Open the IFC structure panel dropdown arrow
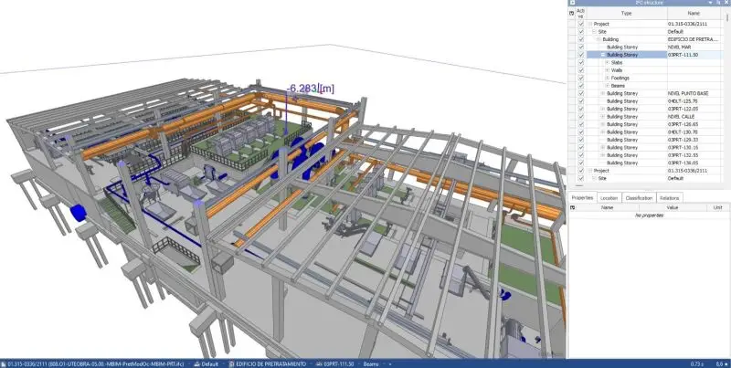This screenshot has width=731, height=368. tap(708, 4)
